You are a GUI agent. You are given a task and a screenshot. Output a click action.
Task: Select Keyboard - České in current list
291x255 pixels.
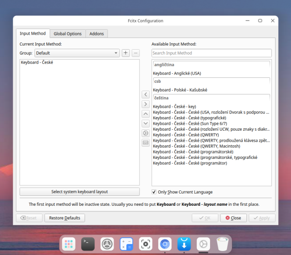pyautogui.click(x=37, y=62)
